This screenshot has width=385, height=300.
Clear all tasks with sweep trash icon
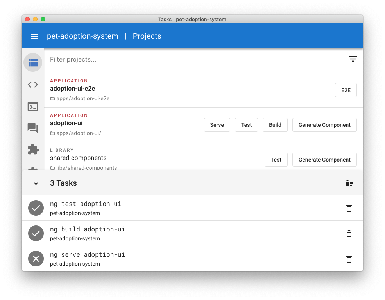click(349, 183)
